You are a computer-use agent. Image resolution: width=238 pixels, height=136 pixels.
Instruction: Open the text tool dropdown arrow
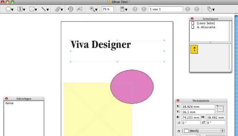point(24,10)
